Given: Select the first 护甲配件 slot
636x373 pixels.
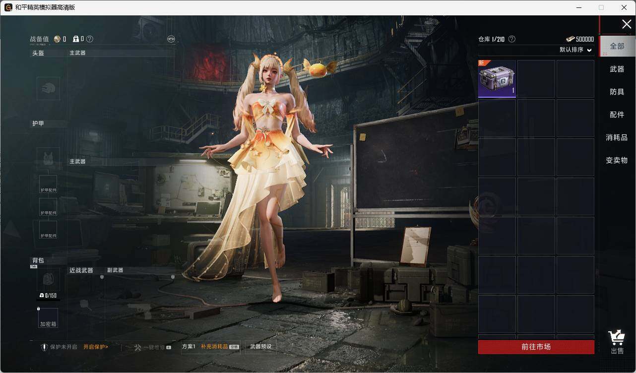Looking at the screenshot, I should tap(48, 184).
